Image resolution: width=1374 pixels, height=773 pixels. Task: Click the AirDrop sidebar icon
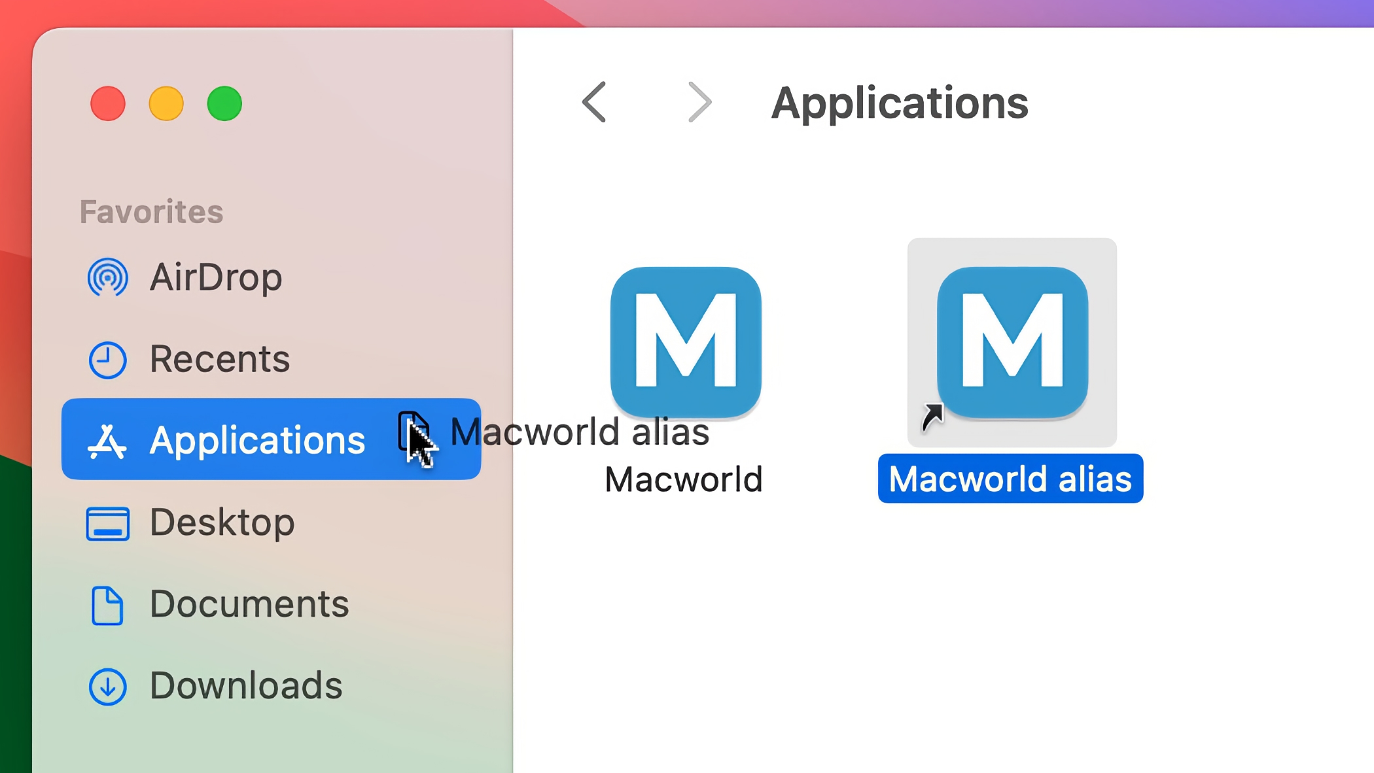107,277
